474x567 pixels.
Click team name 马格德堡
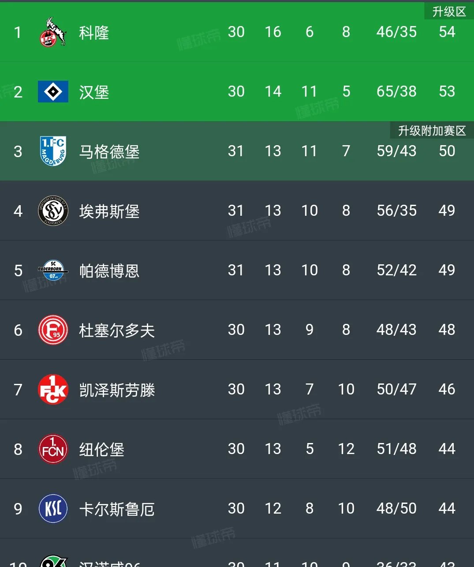click(x=109, y=152)
